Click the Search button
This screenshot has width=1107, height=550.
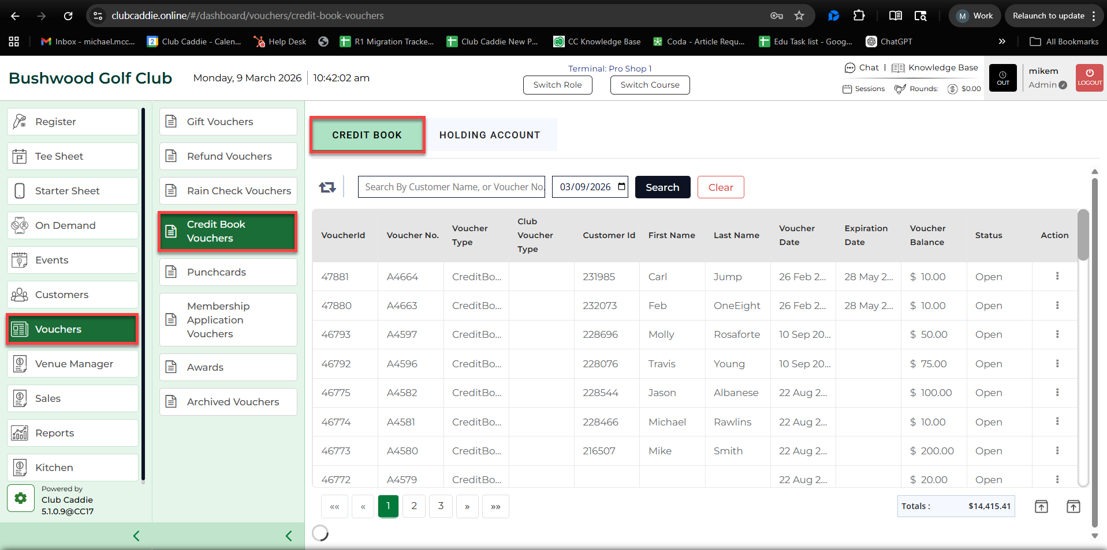[x=662, y=187]
